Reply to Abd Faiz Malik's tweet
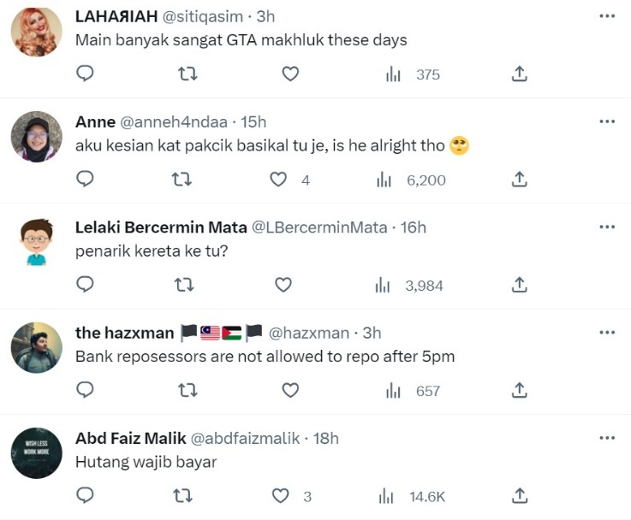The image size is (631, 520). point(85,496)
